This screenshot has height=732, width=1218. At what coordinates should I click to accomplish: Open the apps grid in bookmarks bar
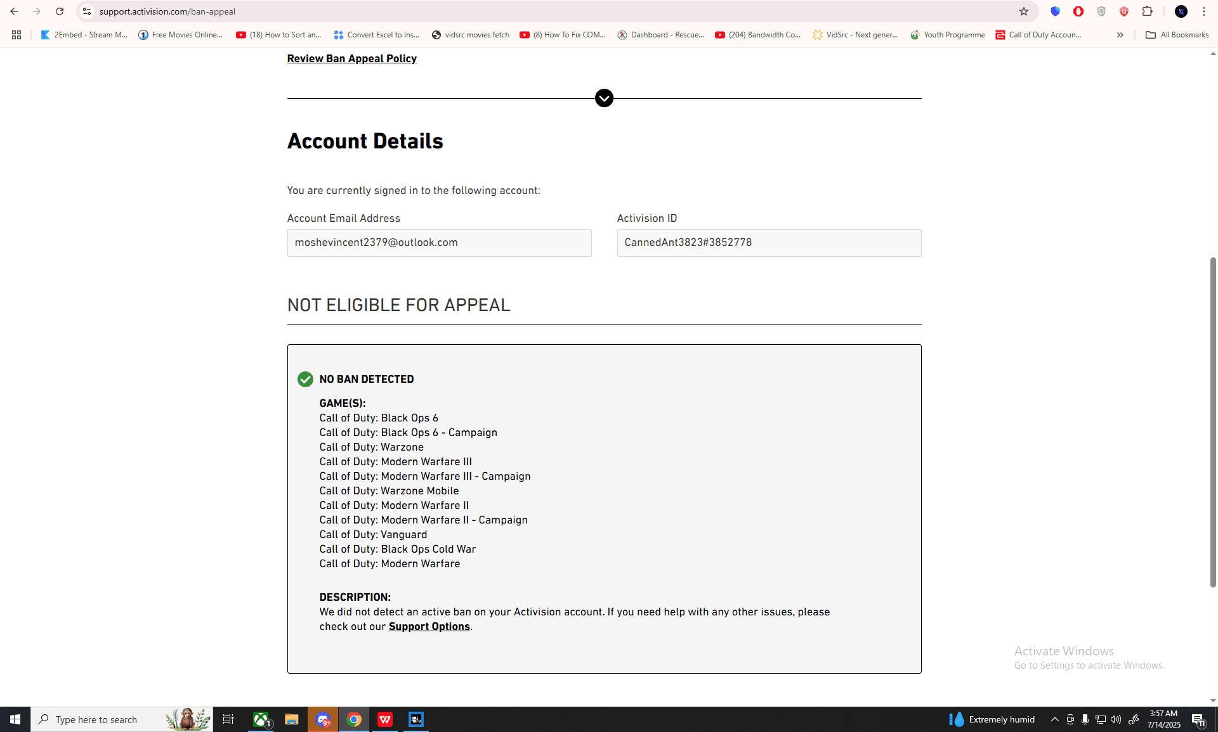point(16,35)
